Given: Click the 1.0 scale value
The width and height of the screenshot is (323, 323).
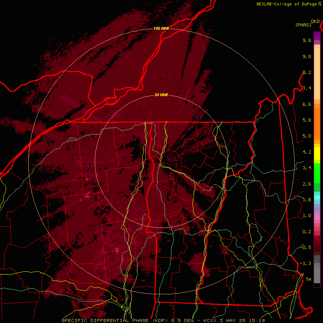Looking at the screenshot, I should point(307,216).
